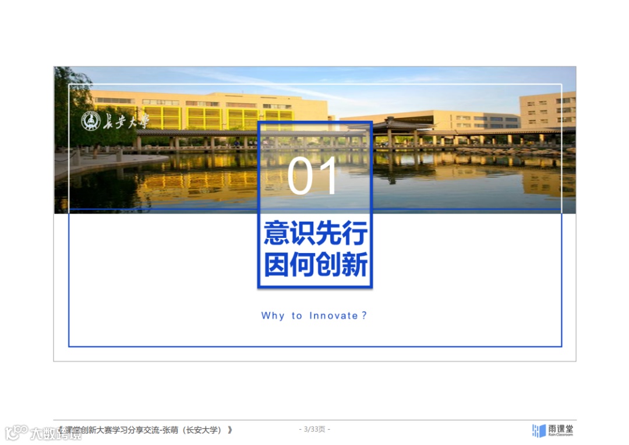The width and height of the screenshot is (629, 445).
Task: Click the '雨课堂' brand text
Action: click(561, 429)
